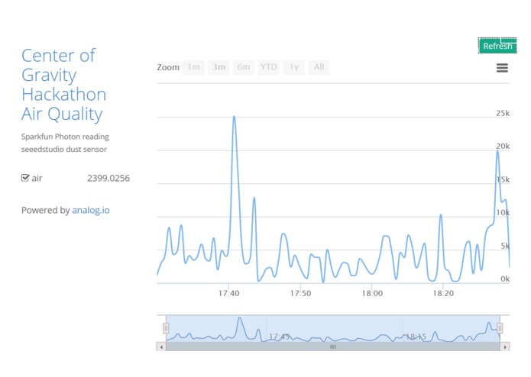Select the 6m zoom range
This screenshot has height=377, width=531.
[x=244, y=67]
